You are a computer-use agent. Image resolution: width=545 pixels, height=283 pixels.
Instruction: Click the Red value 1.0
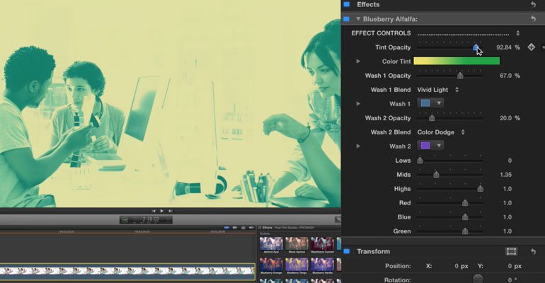tap(507, 203)
